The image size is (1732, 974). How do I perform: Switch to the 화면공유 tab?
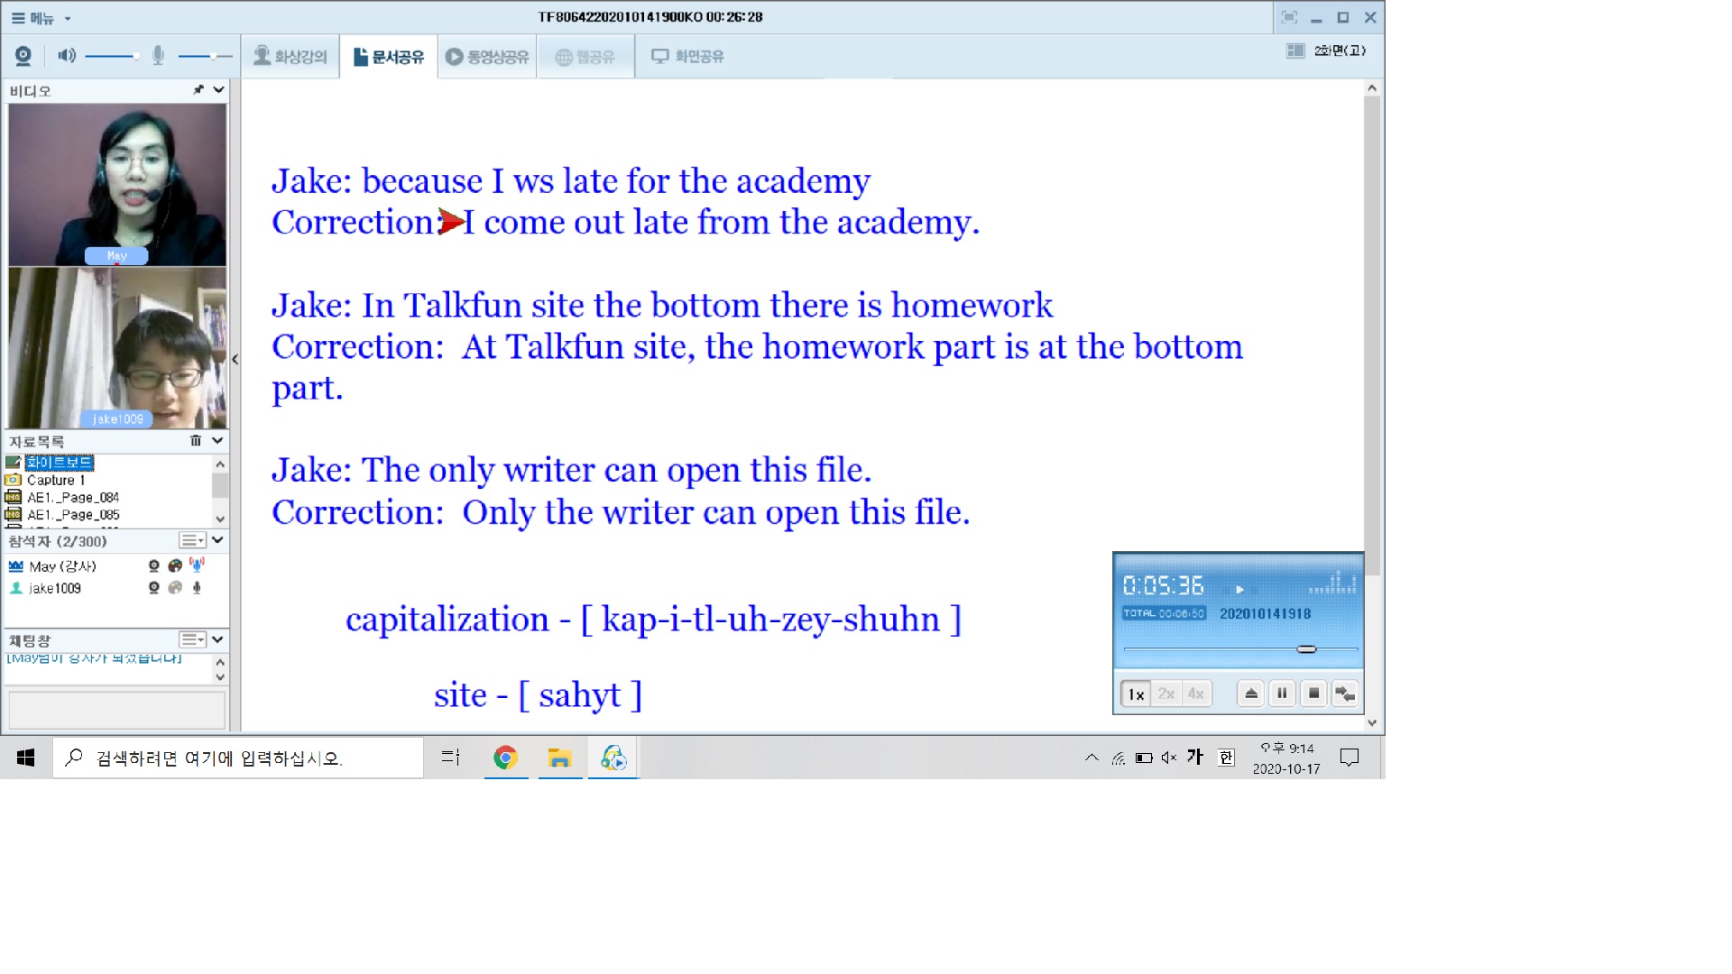pyautogui.click(x=687, y=57)
